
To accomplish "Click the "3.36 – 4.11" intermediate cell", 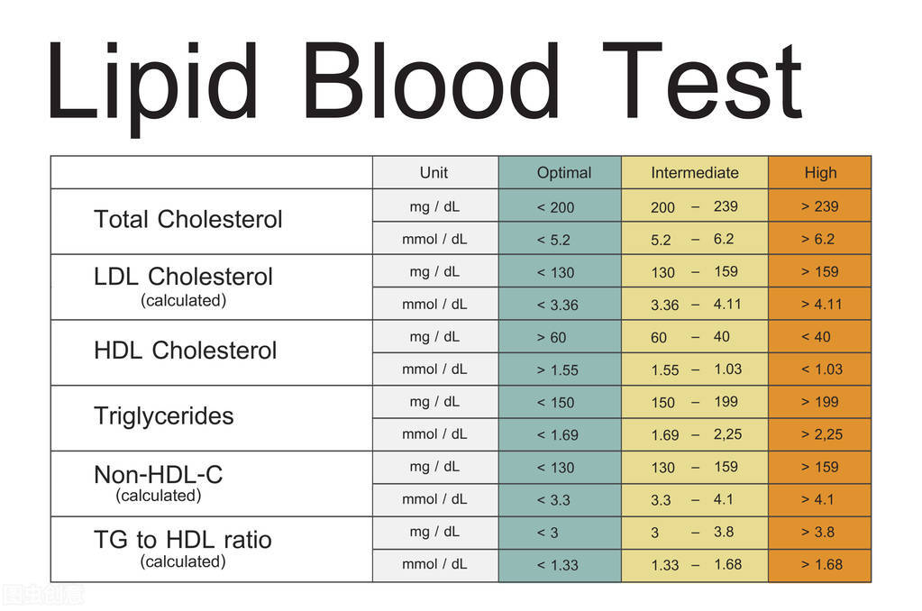I will point(695,305).
